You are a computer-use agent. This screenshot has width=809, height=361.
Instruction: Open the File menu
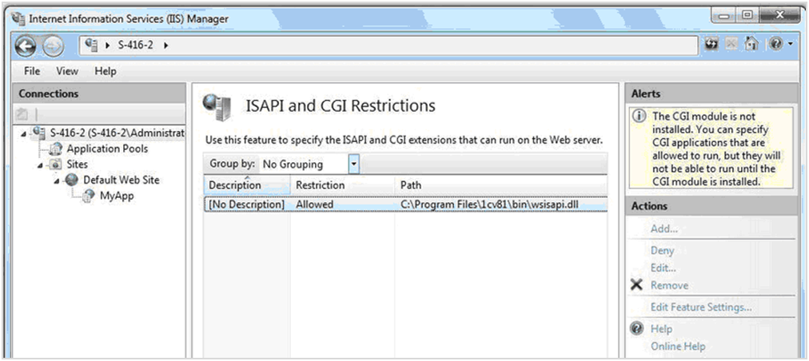click(32, 71)
